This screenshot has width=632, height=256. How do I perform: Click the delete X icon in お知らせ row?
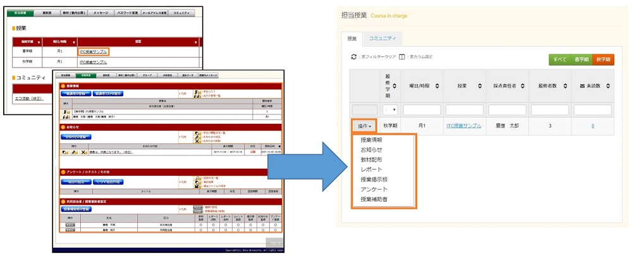click(84, 152)
